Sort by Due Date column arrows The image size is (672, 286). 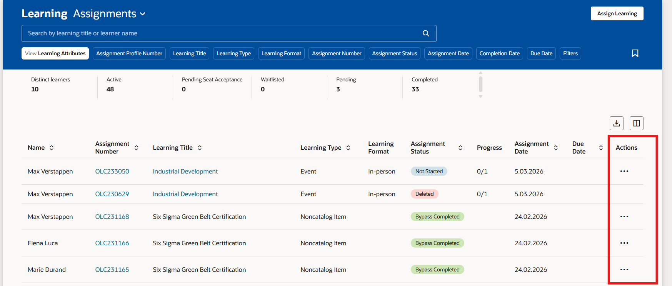[x=601, y=148]
